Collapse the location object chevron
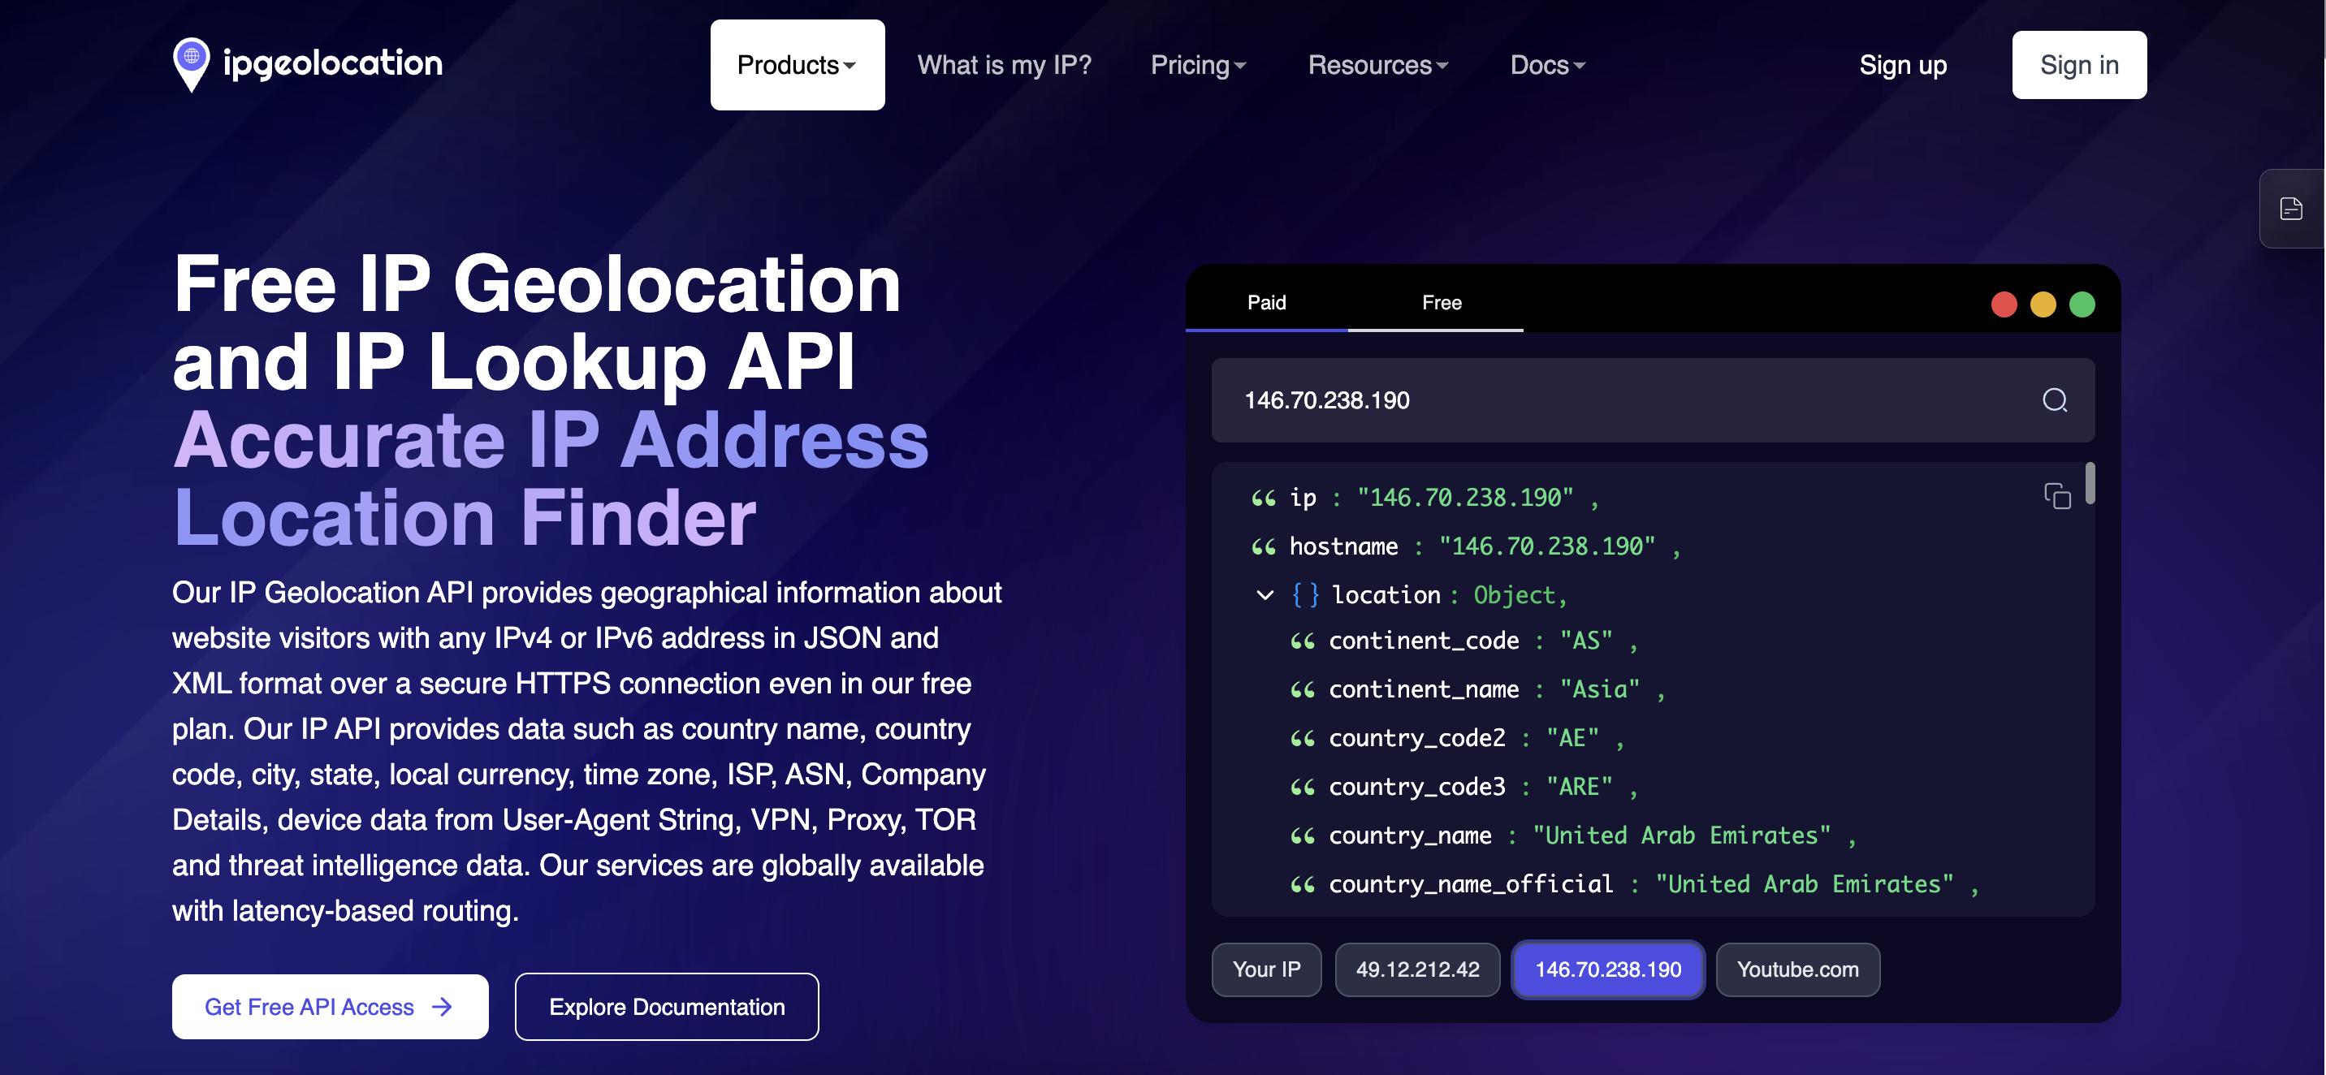This screenshot has width=2326, height=1075. pos(1265,595)
